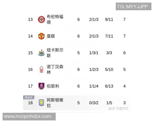Click the 纽卡斯尔联 team name
Viewport: 154px width, 123px height.
point(55,53)
